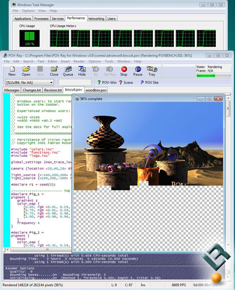The width and height of the screenshot is (235, 290).
Task: Switch to Users tab in Task Manager
Action: coord(112,19)
